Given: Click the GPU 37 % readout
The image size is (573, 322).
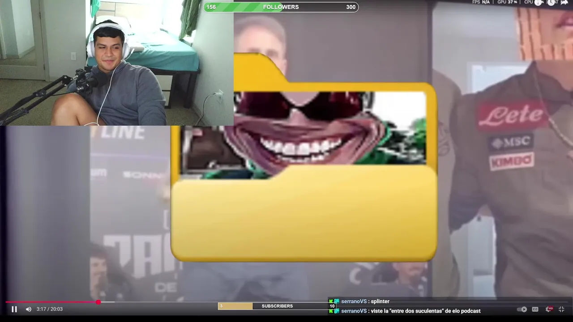Looking at the screenshot, I should pyautogui.click(x=507, y=2).
